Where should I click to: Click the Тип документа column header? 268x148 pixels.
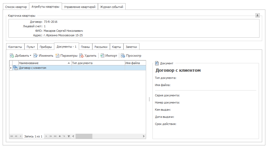point(98,63)
